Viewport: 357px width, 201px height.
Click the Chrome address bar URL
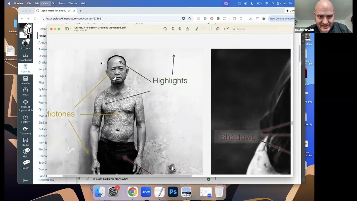click(x=74, y=18)
